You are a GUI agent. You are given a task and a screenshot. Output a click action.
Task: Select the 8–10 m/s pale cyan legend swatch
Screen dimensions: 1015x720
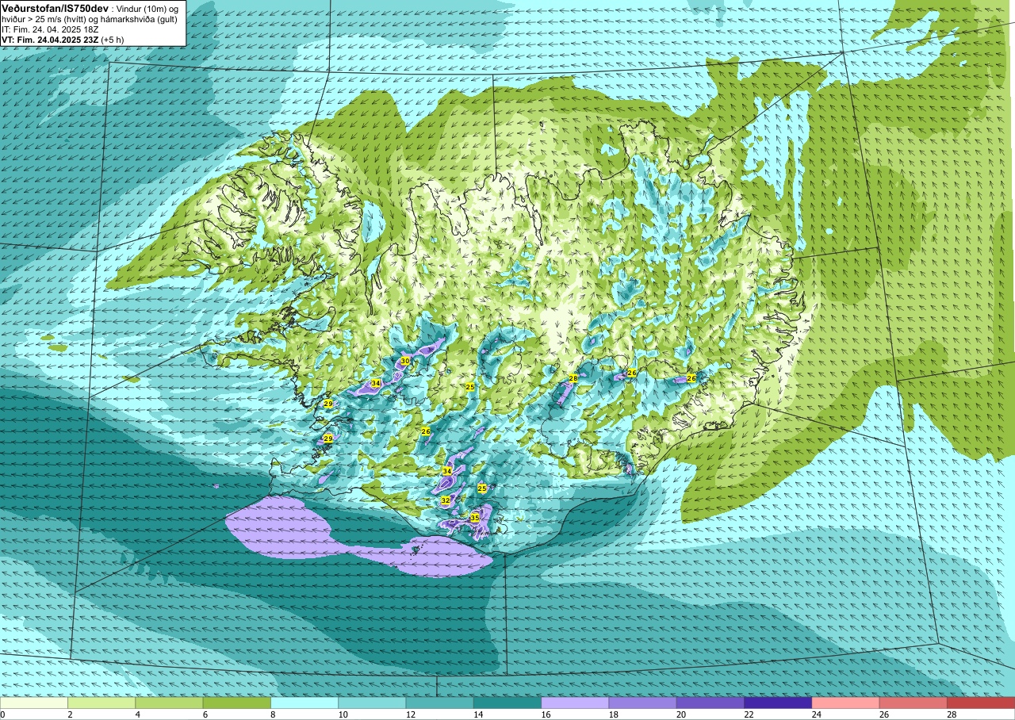tap(304, 703)
